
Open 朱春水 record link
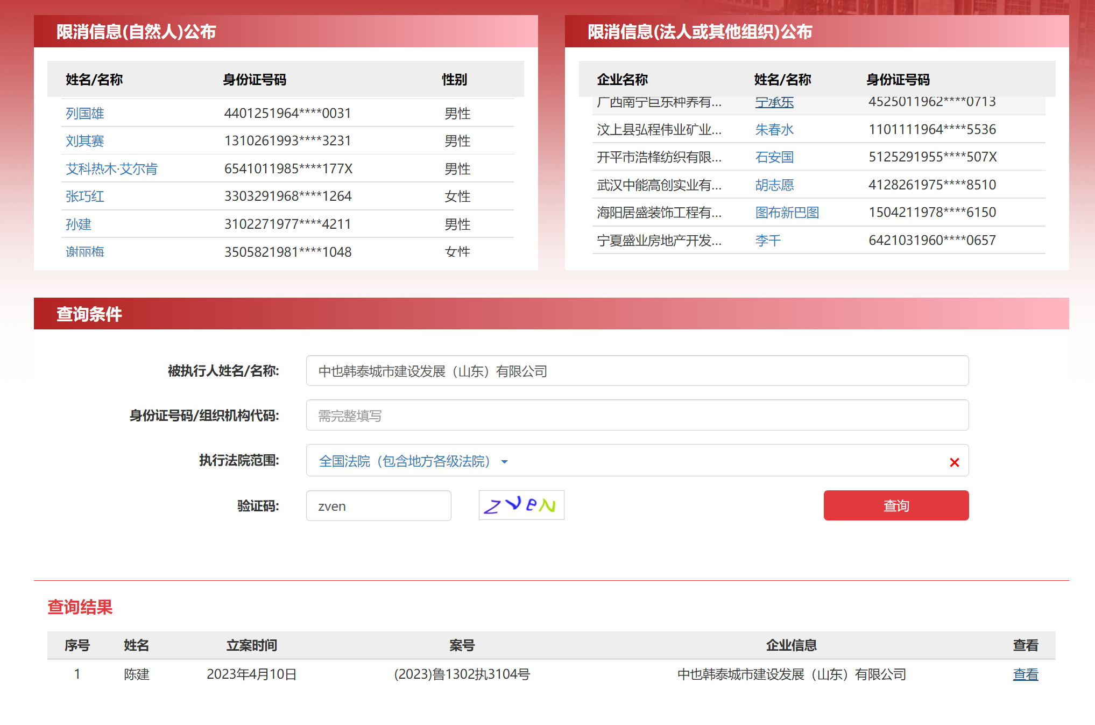coord(774,130)
